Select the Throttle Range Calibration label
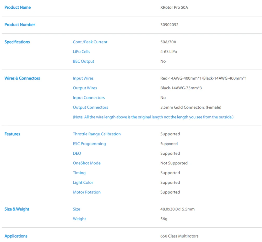The width and height of the screenshot is (262, 242). tap(97, 134)
